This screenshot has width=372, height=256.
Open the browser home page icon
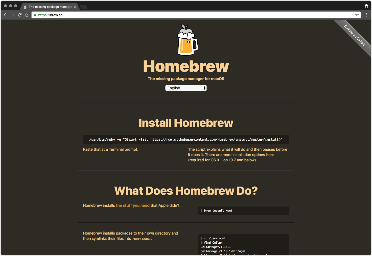click(27, 15)
